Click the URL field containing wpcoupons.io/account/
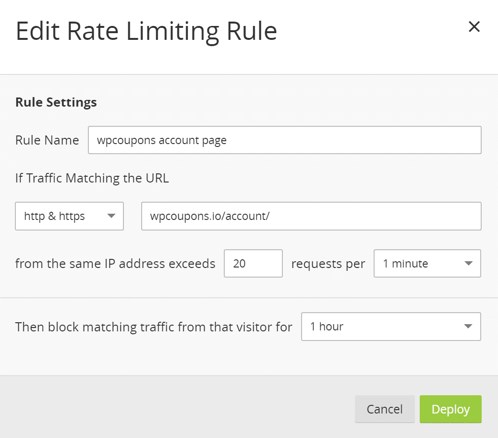The width and height of the screenshot is (498, 438). click(x=311, y=216)
